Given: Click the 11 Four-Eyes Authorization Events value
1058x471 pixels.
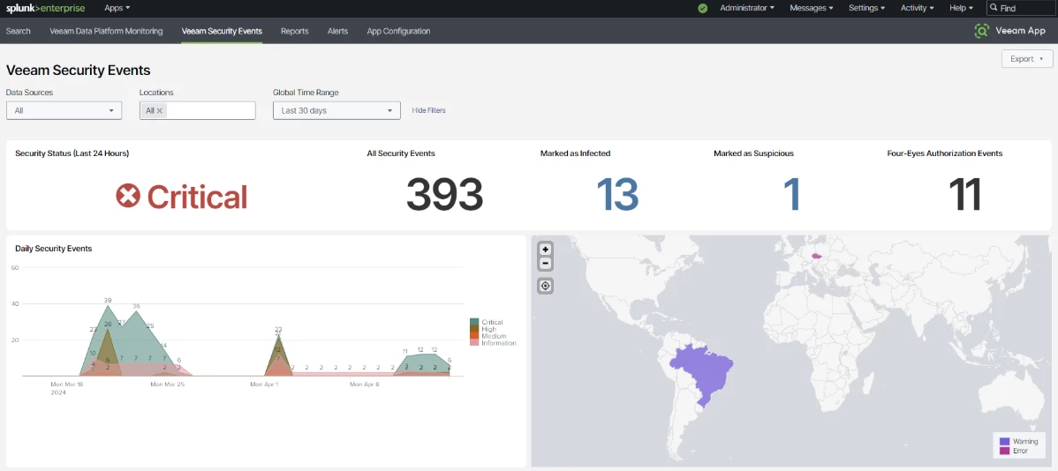Looking at the screenshot, I should [965, 196].
